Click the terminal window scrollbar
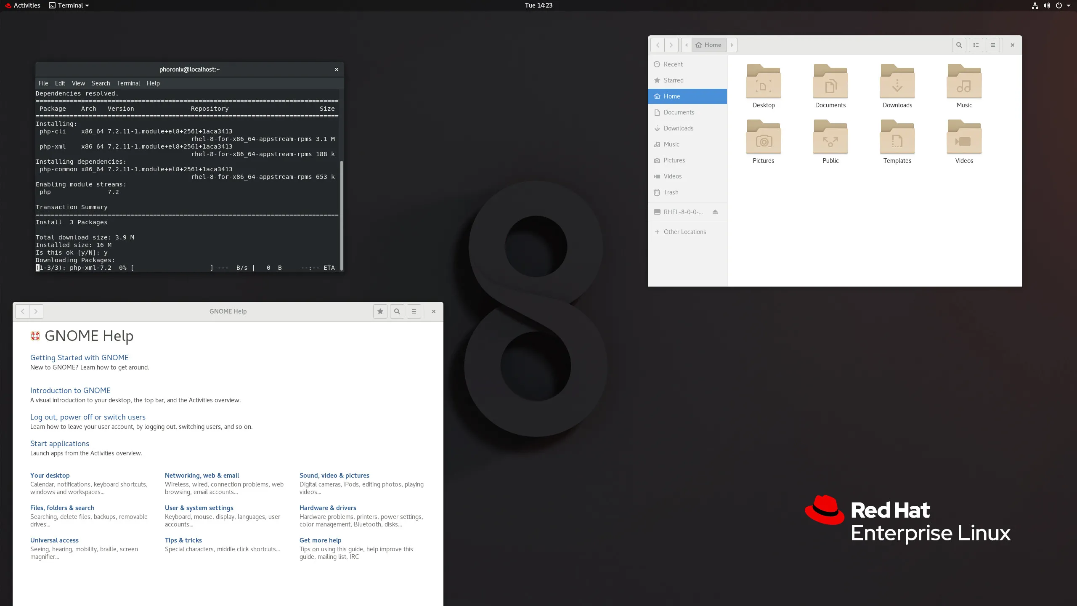Screen dimensions: 1077x606 341,215
